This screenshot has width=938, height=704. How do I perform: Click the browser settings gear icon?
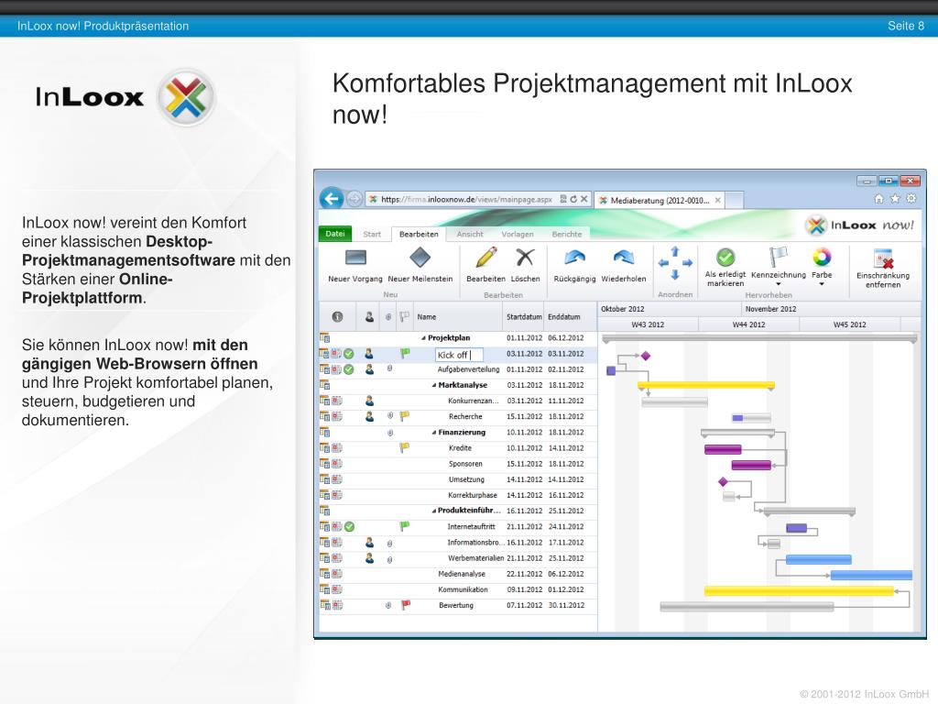(911, 199)
